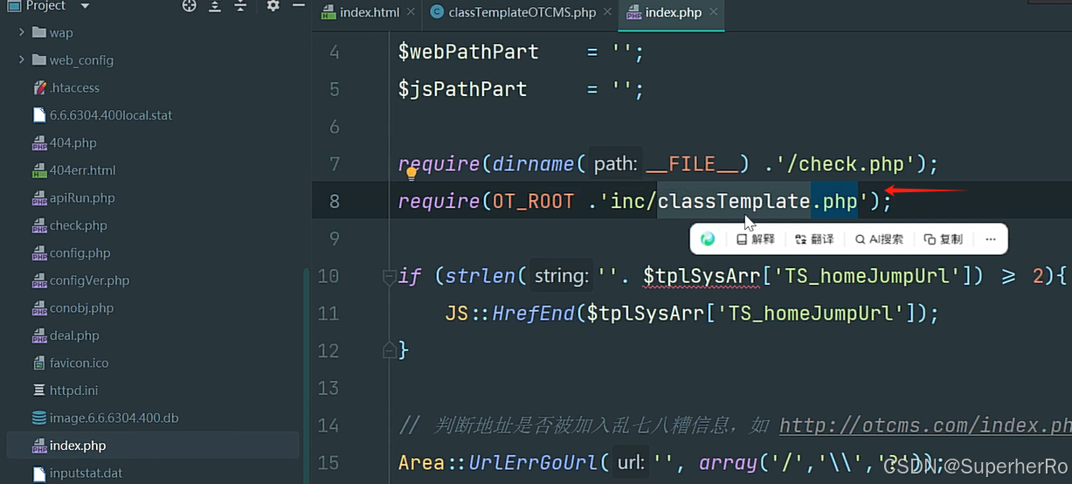Screen dimensions: 1072x484
Task: Click the favicon.ico file icon
Action: click(x=38, y=363)
